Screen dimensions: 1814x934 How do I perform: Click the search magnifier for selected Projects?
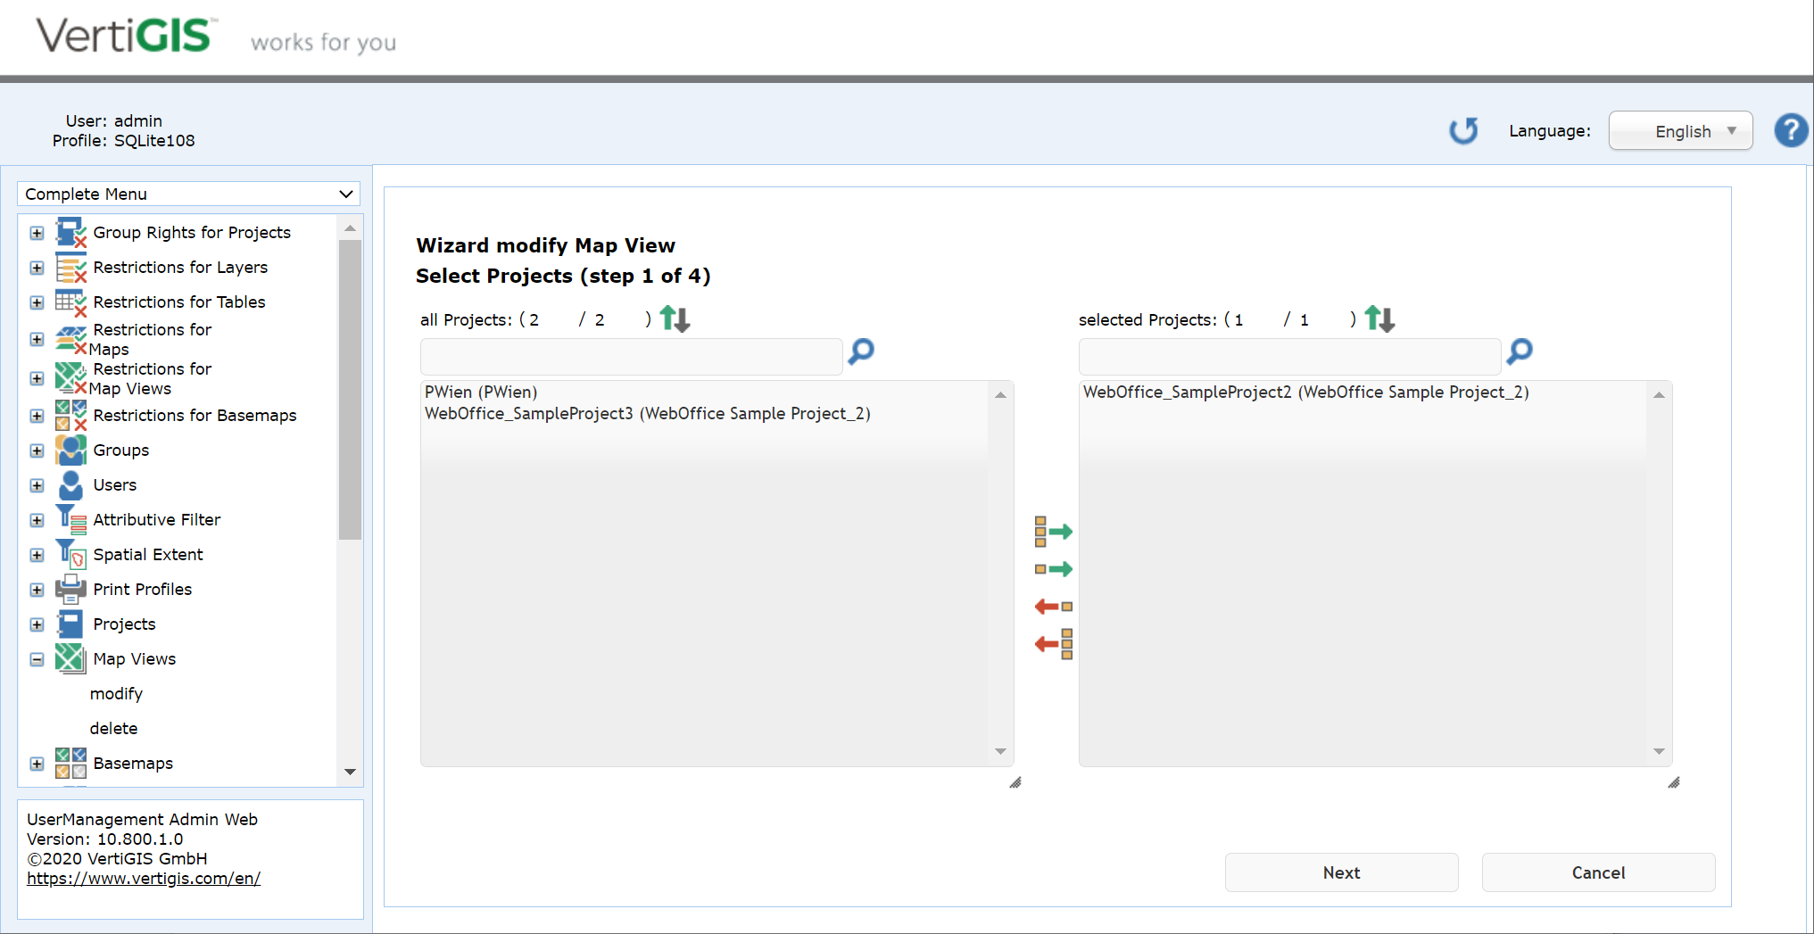point(1519,352)
